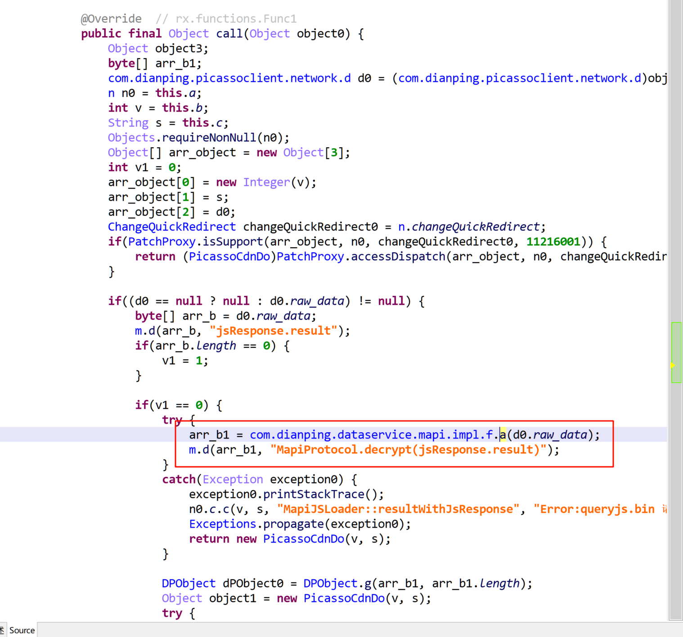Click the "jsResponse.result" string literal
This screenshot has height=637, width=683.
[x=273, y=331]
